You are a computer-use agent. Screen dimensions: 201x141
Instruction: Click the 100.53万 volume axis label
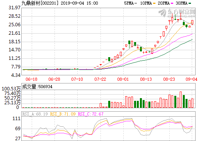[11, 89]
